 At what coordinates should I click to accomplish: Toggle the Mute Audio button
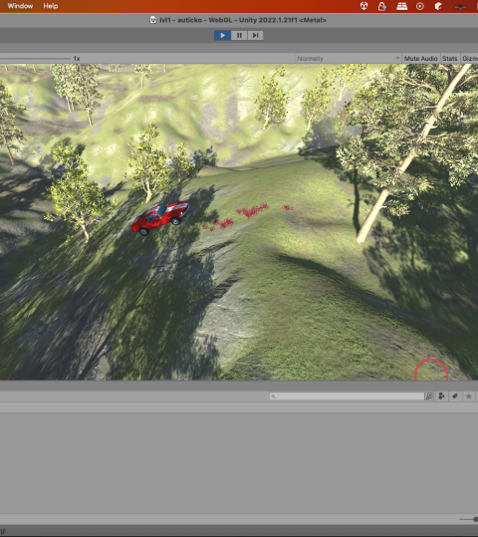coord(420,59)
